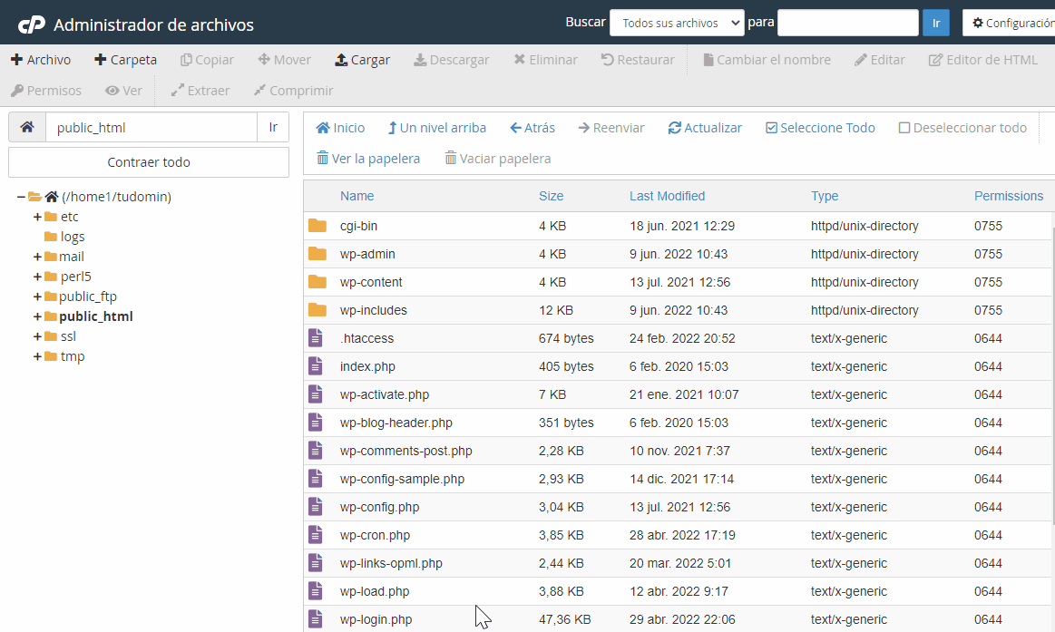Go to Inicio in the file pane
Screen dimensions: 1055x632
[x=340, y=128]
